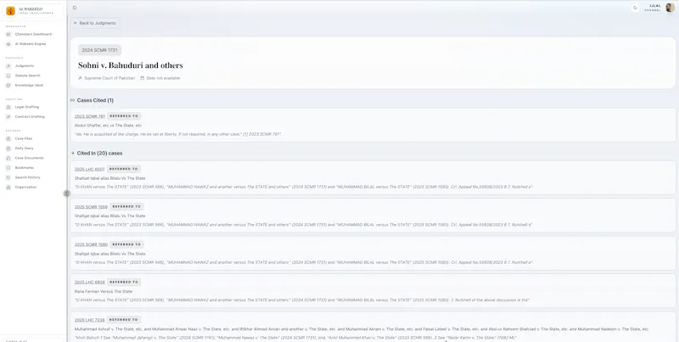The image size is (679, 342).
Task: Click the user name label beside the avatar
Action: (654, 6)
